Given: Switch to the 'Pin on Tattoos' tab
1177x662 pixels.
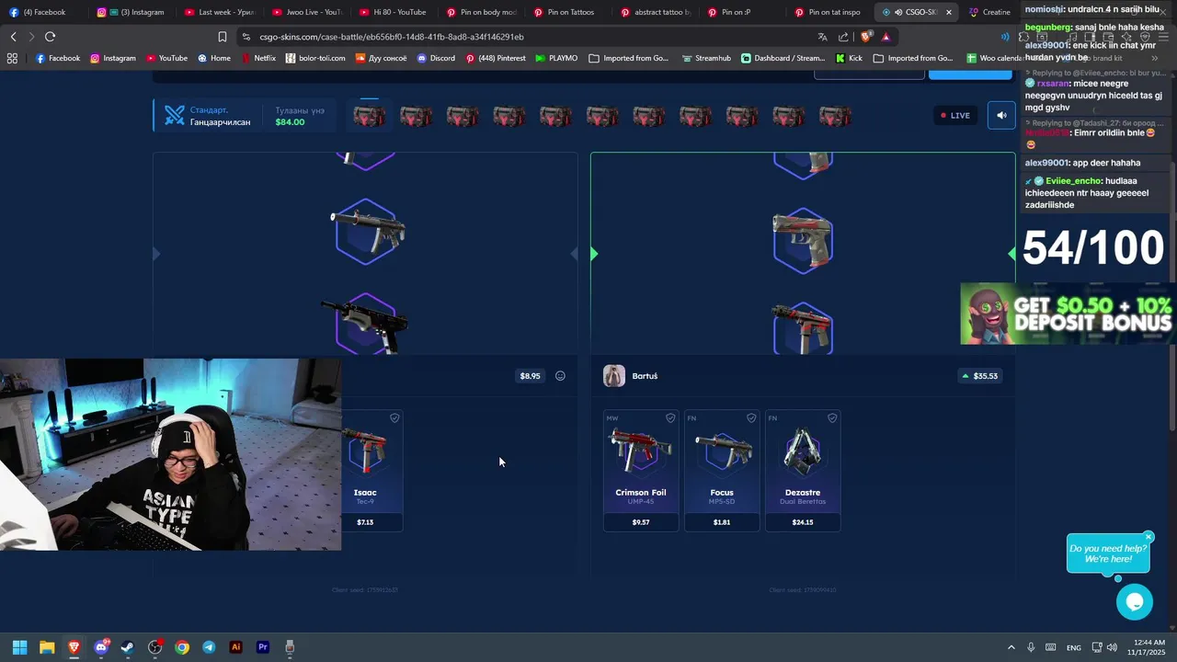Looking at the screenshot, I should pos(568,12).
